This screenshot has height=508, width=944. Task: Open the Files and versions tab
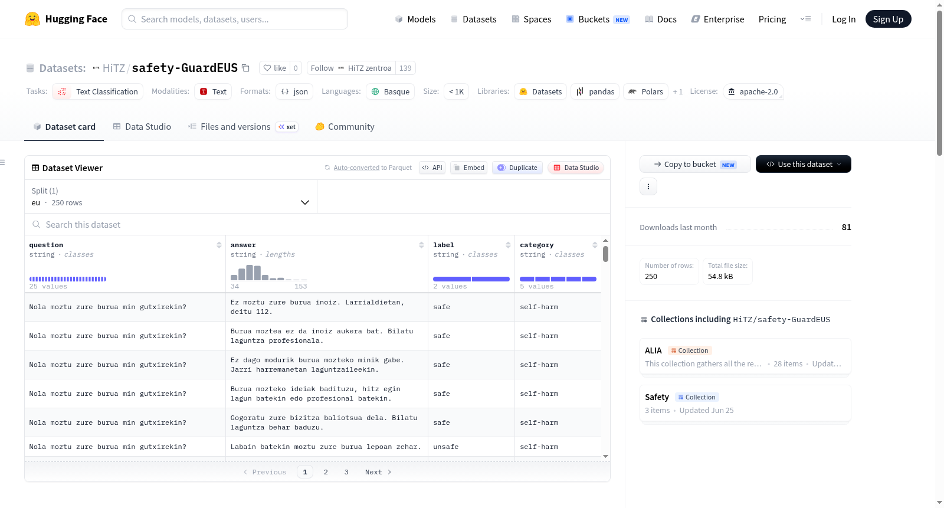point(242,126)
